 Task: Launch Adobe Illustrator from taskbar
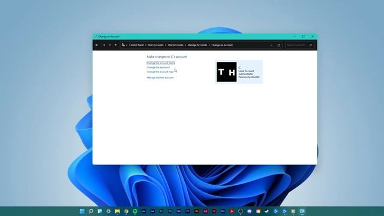click(x=197, y=211)
